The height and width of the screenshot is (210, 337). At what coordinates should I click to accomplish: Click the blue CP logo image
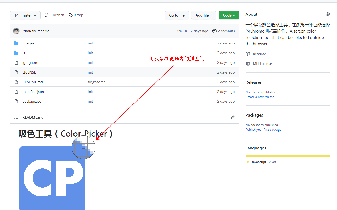pos(52,178)
